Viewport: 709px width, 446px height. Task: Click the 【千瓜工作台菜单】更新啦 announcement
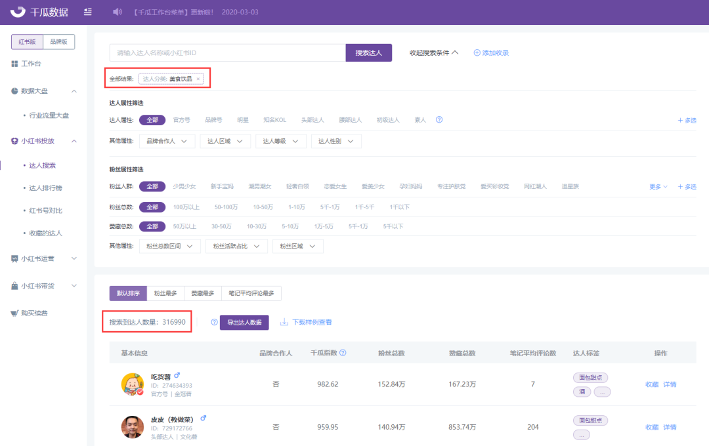[x=173, y=12]
